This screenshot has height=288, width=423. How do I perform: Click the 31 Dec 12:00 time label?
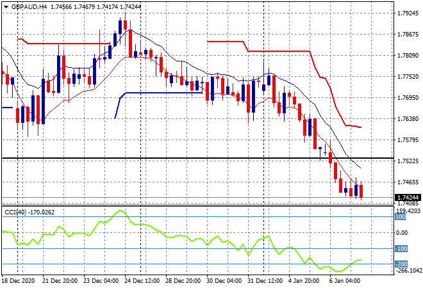tap(266, 280)
